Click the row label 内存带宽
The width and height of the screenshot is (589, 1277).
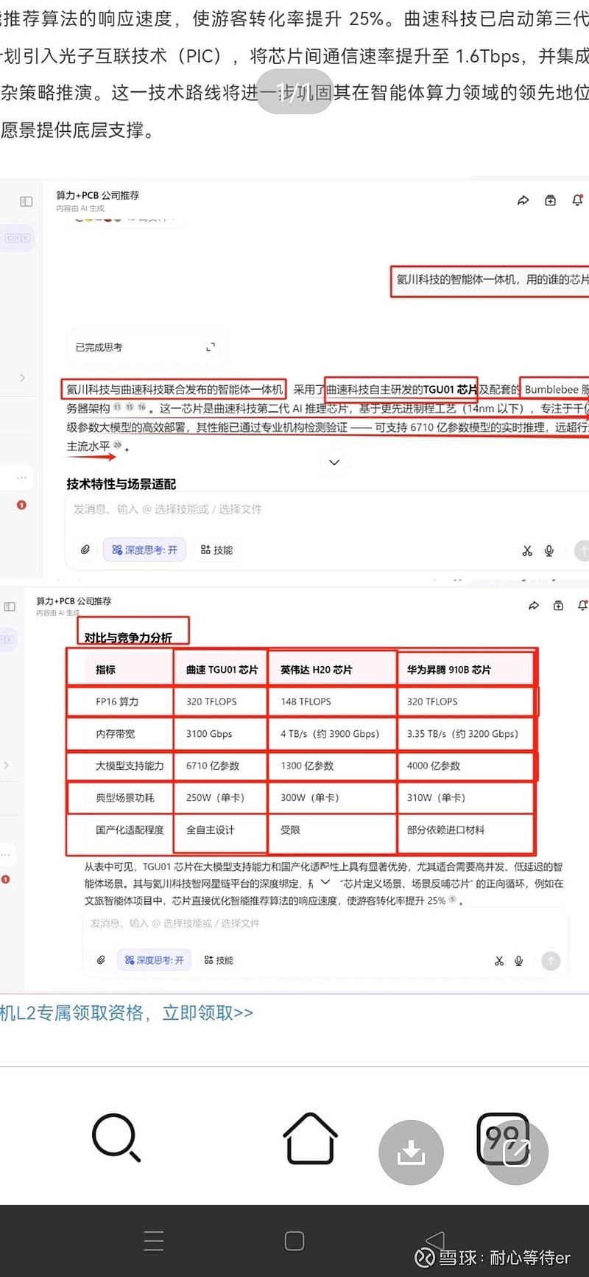click(x=115, y=734)
